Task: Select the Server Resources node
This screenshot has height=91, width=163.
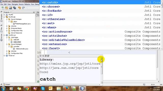Action: pos(17,33)
